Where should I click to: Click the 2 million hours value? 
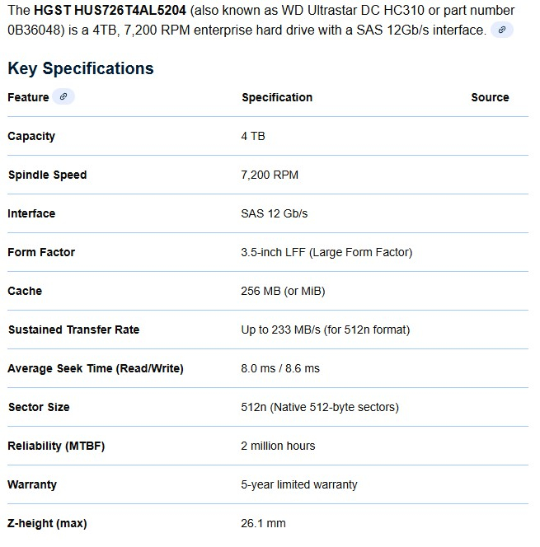(278, 446)
